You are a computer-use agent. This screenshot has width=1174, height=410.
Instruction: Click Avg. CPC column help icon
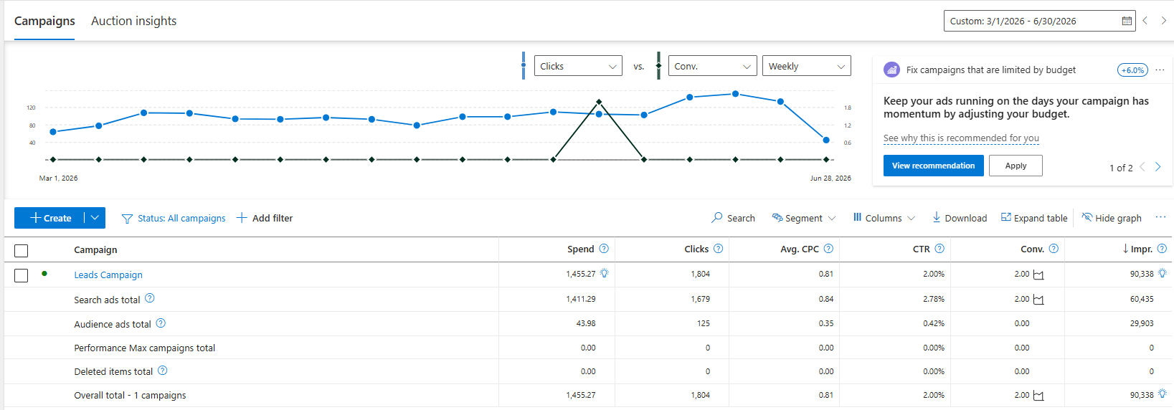(x=828, y=249)
